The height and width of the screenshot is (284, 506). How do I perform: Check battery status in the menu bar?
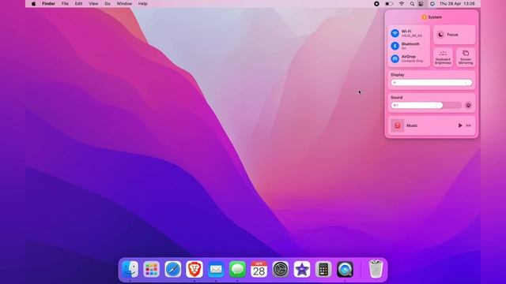click(389, 3)
